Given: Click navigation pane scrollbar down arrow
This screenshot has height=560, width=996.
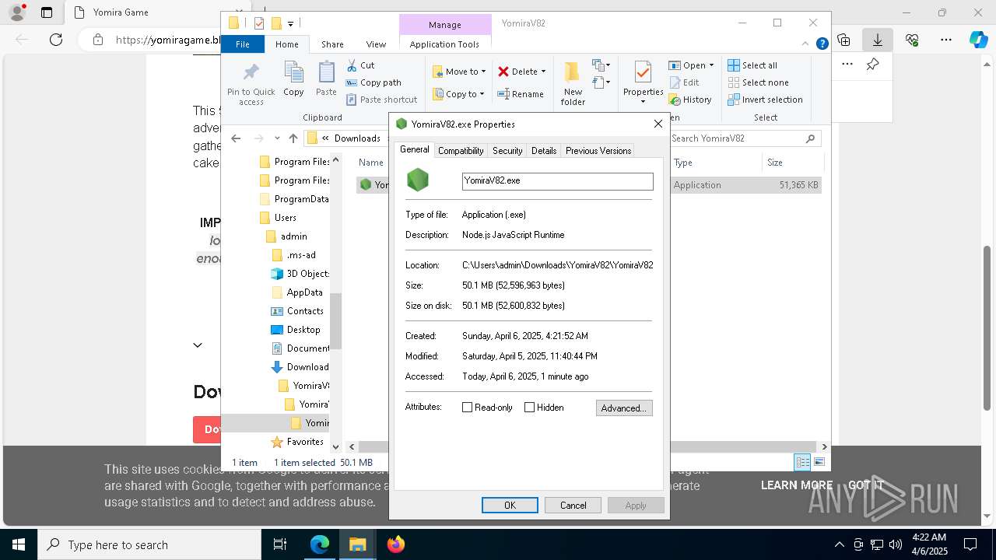Looking at the screenshot, I should coord(335,446).
